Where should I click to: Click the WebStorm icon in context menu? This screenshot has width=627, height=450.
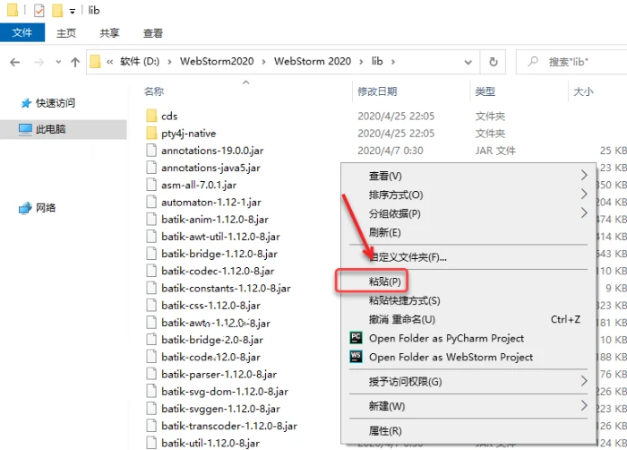(x=356, y=357)
